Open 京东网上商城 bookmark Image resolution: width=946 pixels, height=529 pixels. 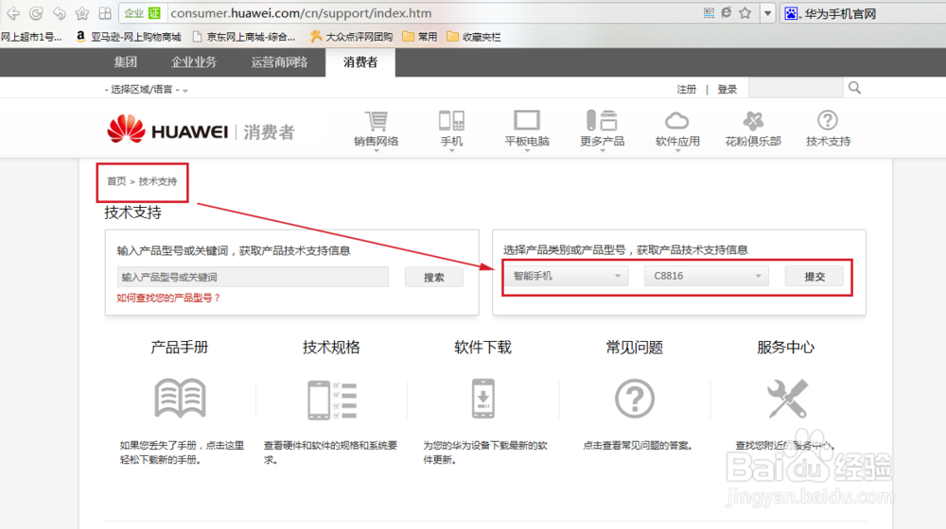(244, 37)
